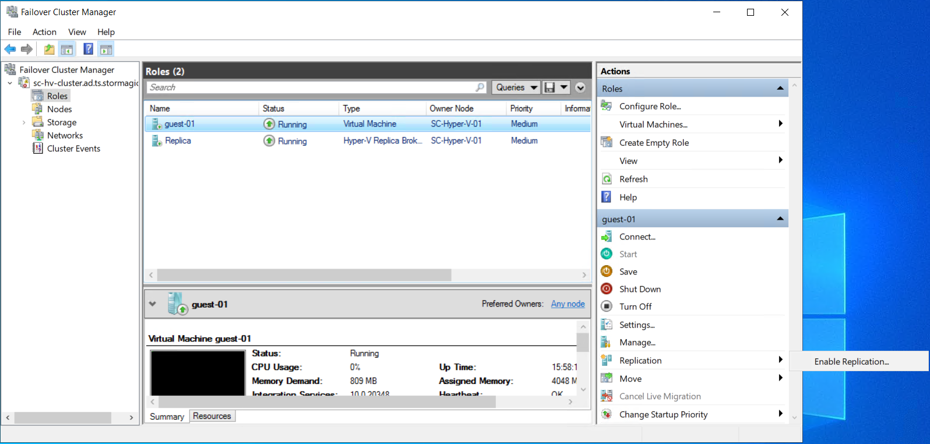The image size is (930, 444).
Task: Click the Help icon in Roles actions
Action: tap(607, 197)
